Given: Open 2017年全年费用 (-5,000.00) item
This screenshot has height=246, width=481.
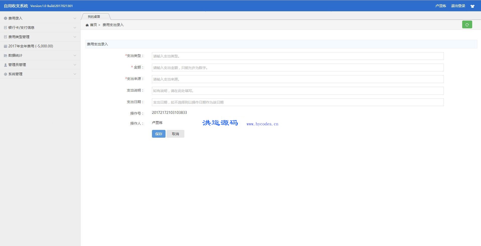Looking at the screenshot, I should (x=40, y=46).
